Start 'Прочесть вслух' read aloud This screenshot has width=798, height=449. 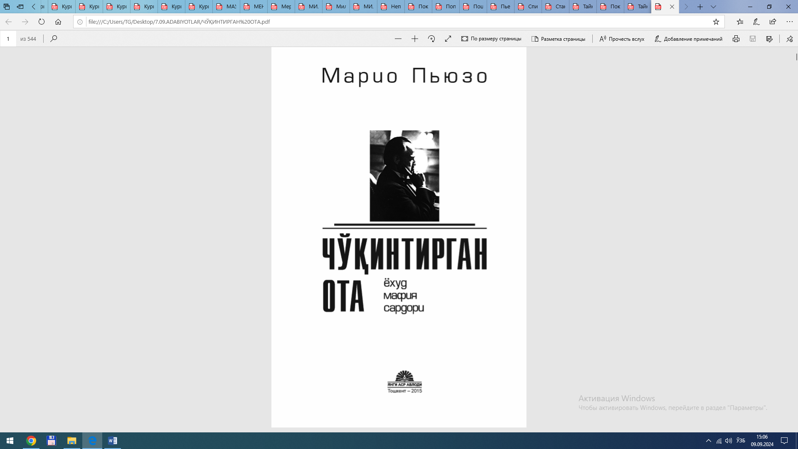tap(622, 39)
